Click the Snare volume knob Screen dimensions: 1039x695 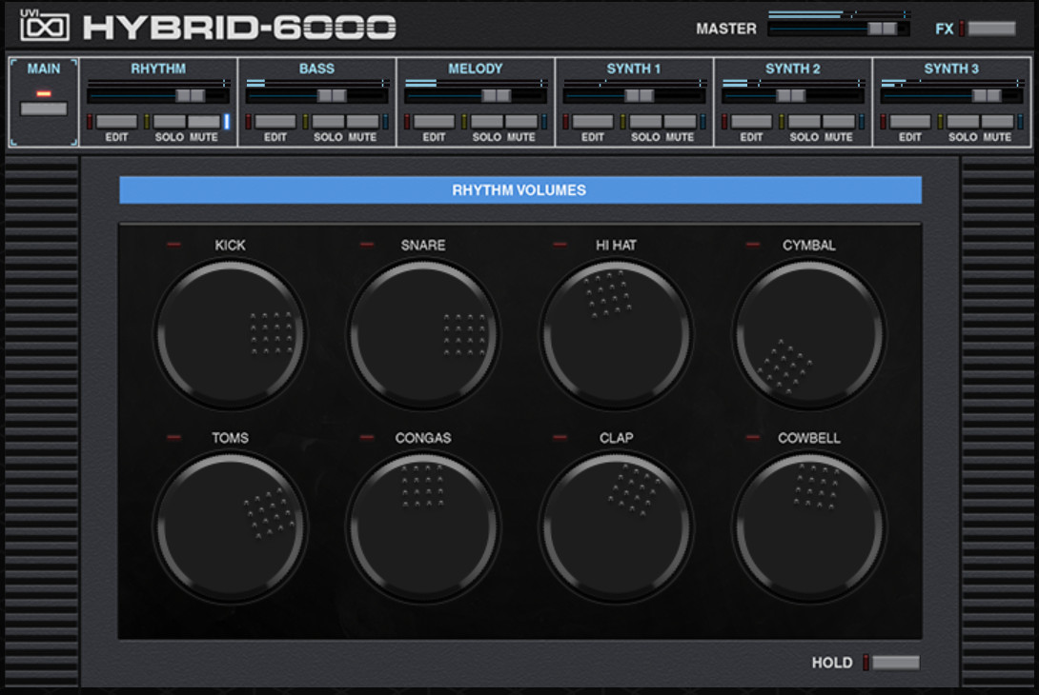pos(423,334)
